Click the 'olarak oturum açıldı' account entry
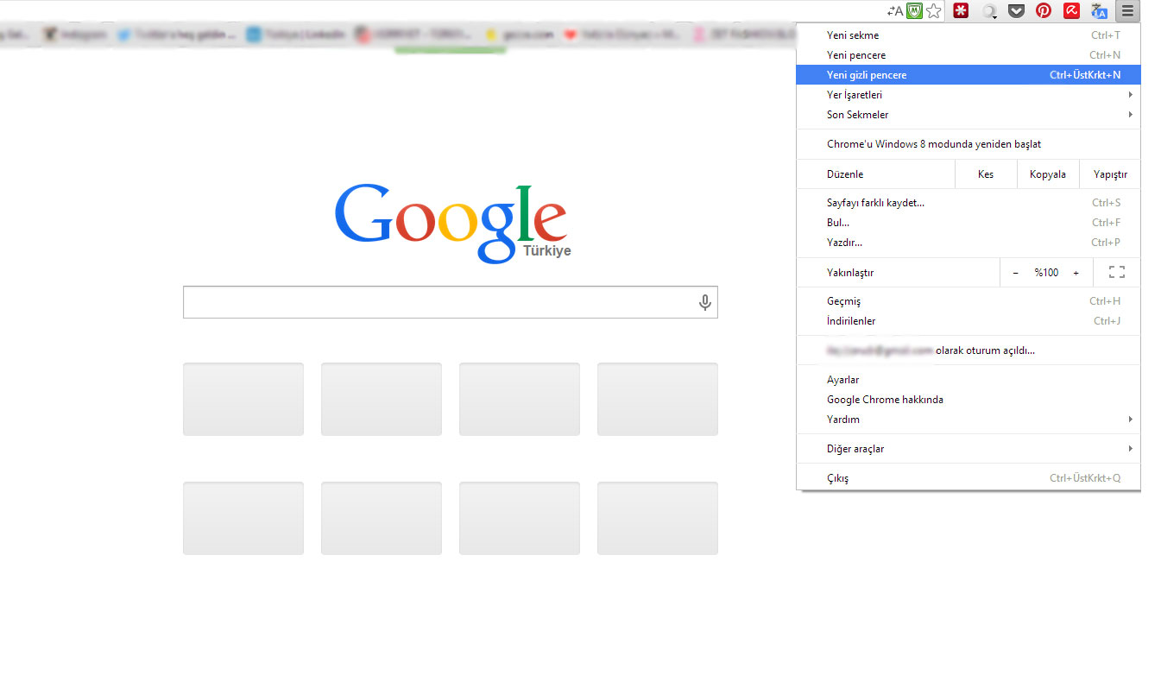The width and height of the screenshot is (1161, 688). point(969,350)
